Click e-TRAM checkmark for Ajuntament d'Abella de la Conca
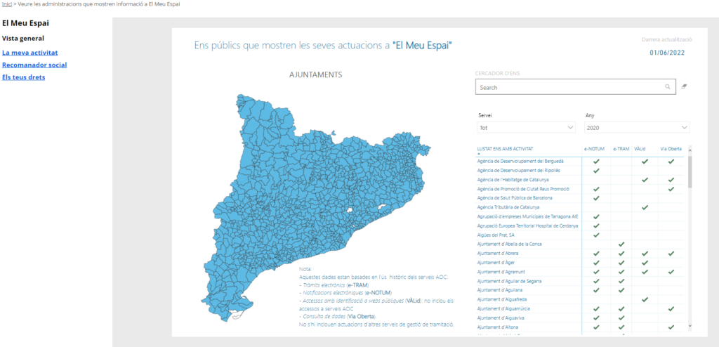Viewport: 719px width, 347px height. tap(621, 244)
